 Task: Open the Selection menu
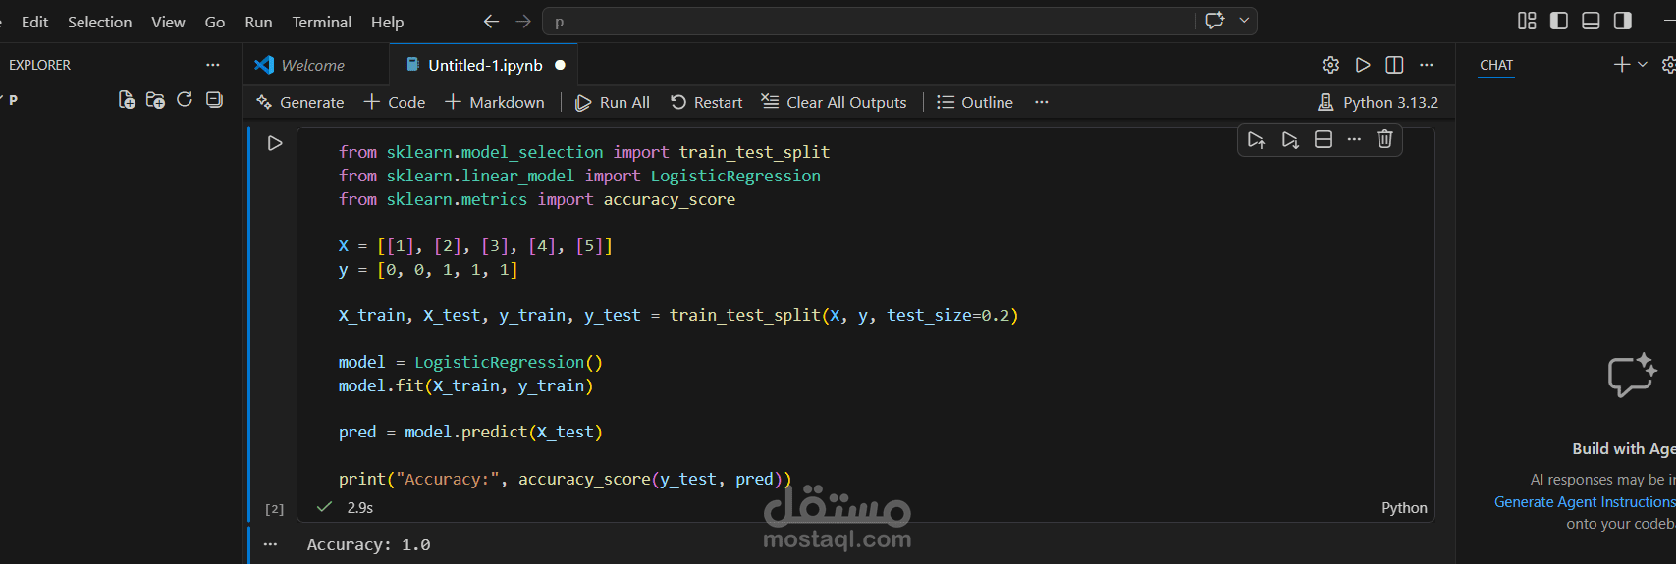coord(99,22)
